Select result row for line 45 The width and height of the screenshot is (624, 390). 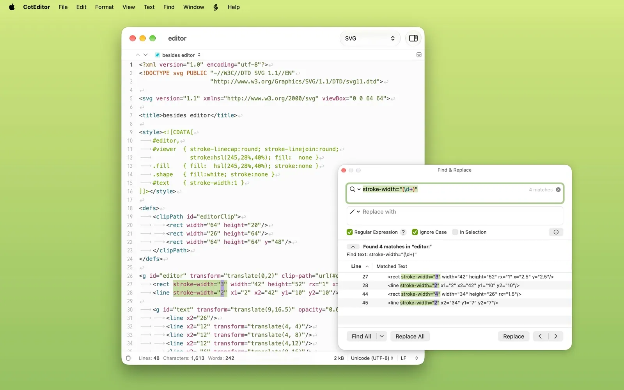point(455,302)
